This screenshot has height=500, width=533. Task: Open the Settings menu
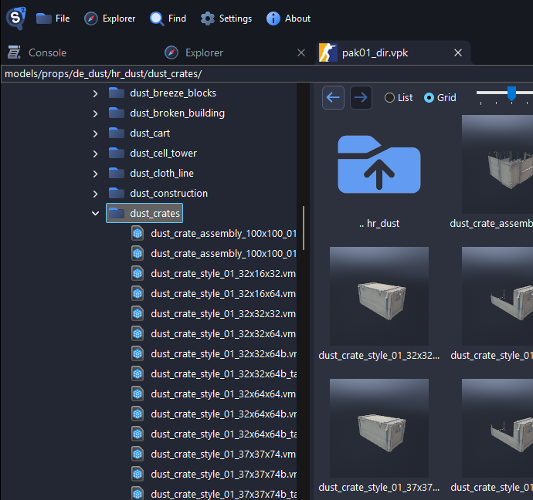point(226,19)
